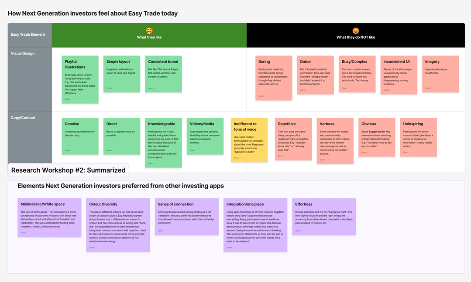This screenshot has height=282, width=471.
Task: Click the Inconsistent UI sticky note
Action: click(x=399, y=75)
